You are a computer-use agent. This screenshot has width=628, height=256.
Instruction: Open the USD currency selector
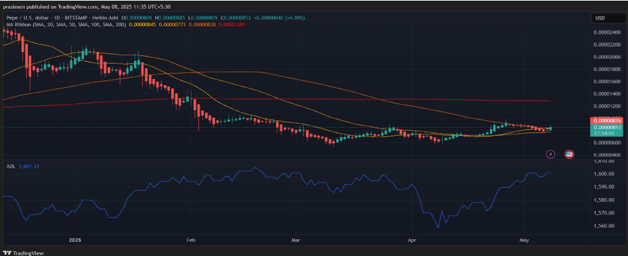coord(608,18)
